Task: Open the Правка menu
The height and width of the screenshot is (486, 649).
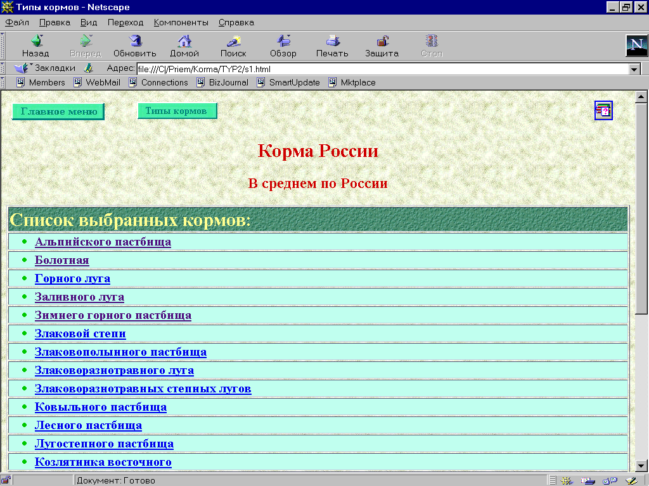Action: click(x=55, y=22)
